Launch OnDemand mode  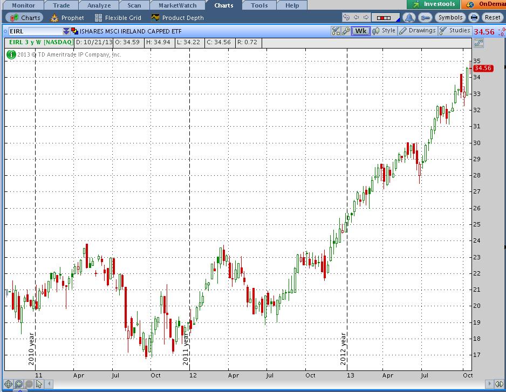tap(484, 4)
